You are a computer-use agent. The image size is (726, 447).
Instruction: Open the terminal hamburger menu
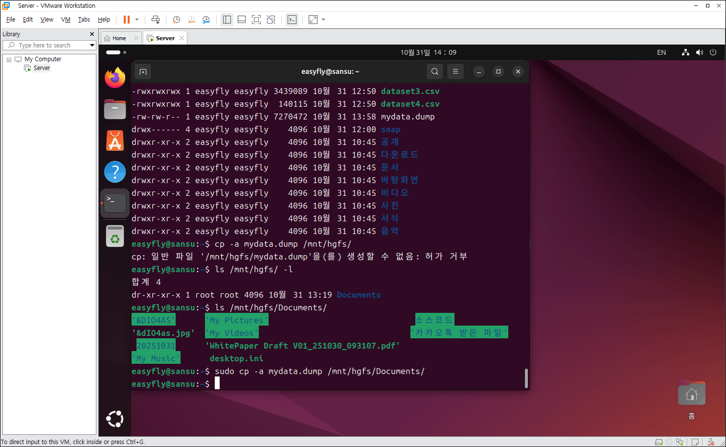[455, 71]
